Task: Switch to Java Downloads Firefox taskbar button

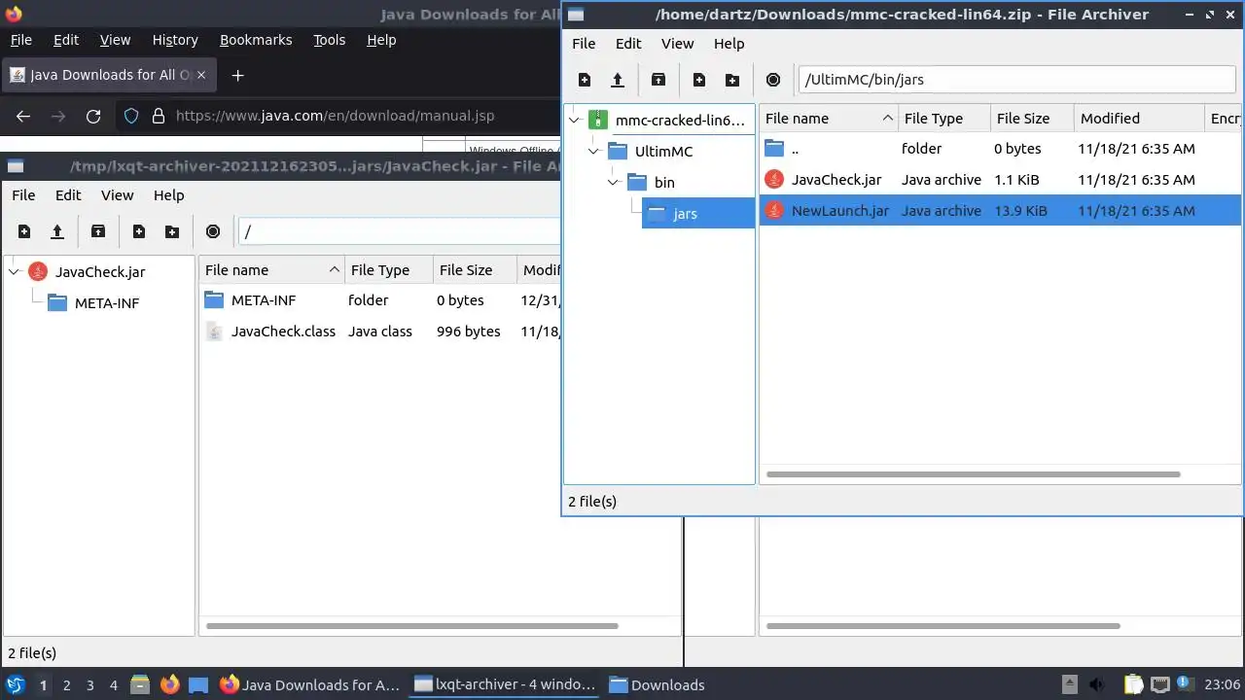Action: (309, 684)
